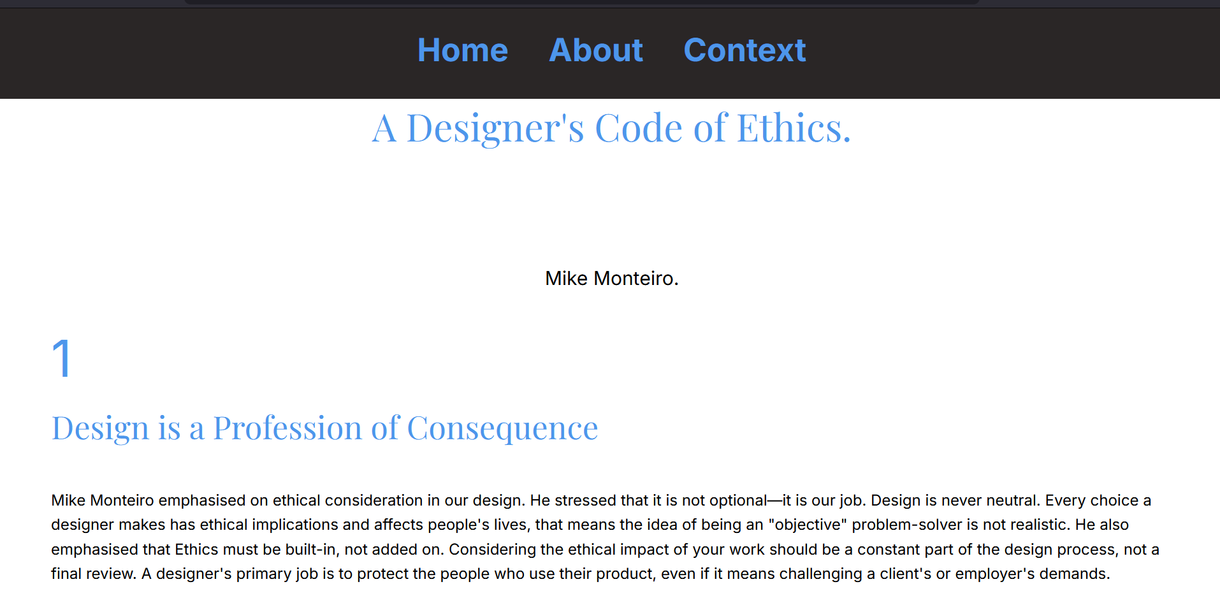Screen dimensions: 1220x591
Task: Click the blue 'About' label
Action: 595,50
